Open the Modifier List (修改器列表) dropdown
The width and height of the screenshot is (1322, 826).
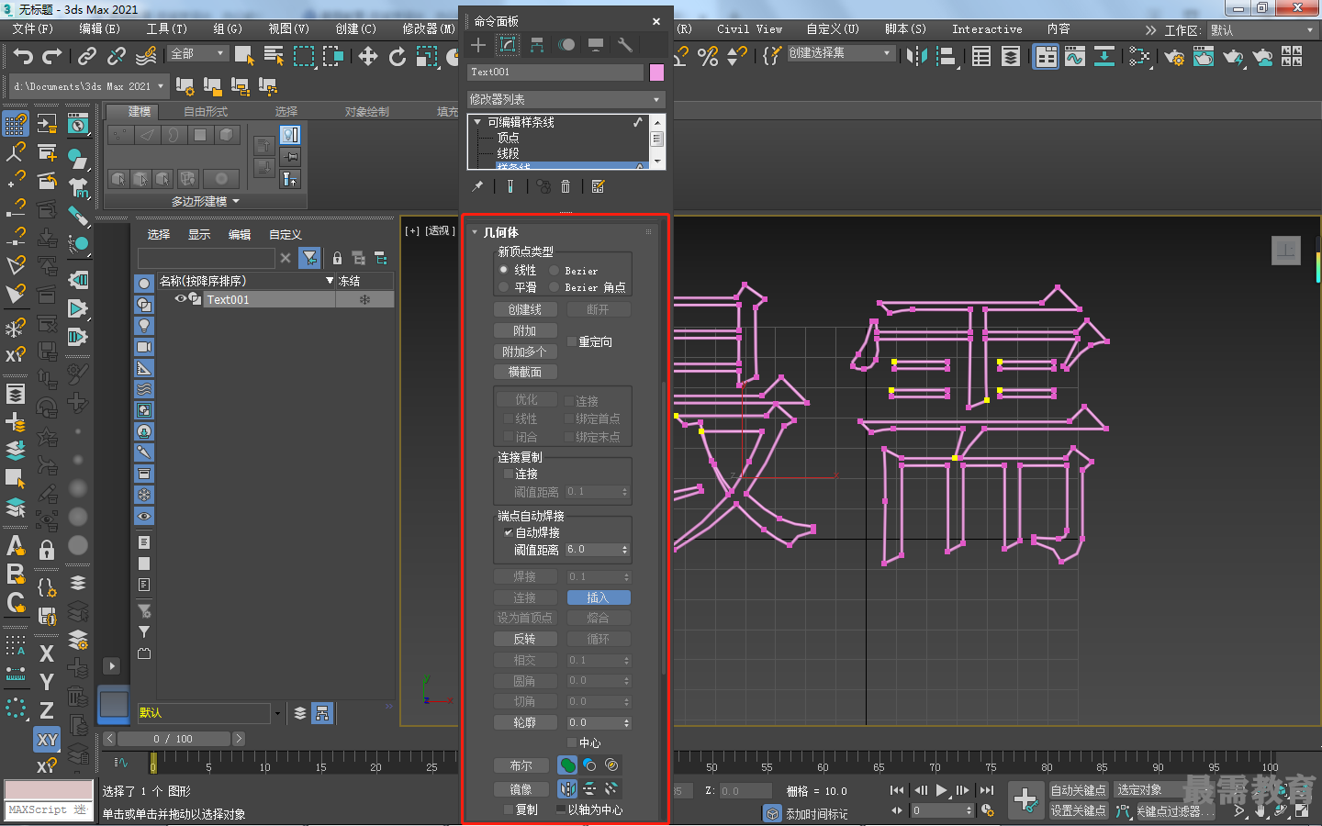tap(566, 99)
